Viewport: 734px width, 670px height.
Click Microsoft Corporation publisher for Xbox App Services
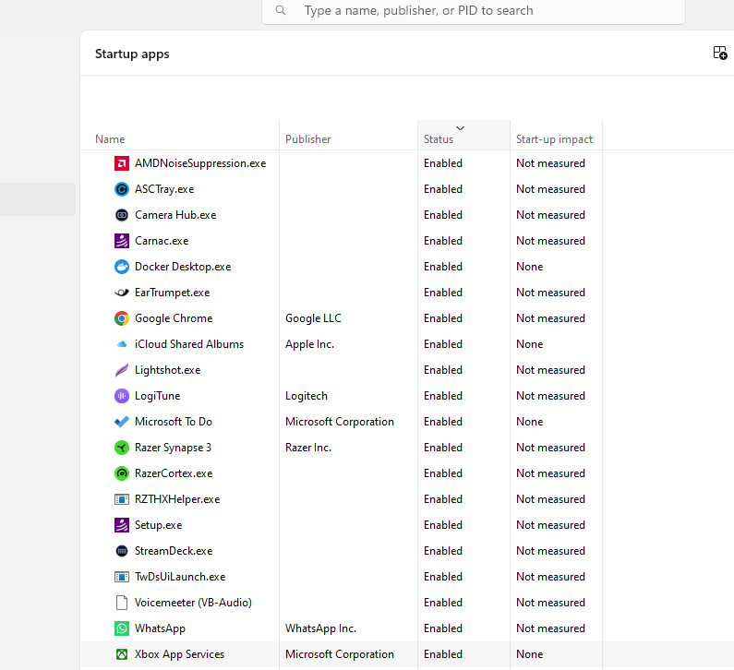(340, 654)
